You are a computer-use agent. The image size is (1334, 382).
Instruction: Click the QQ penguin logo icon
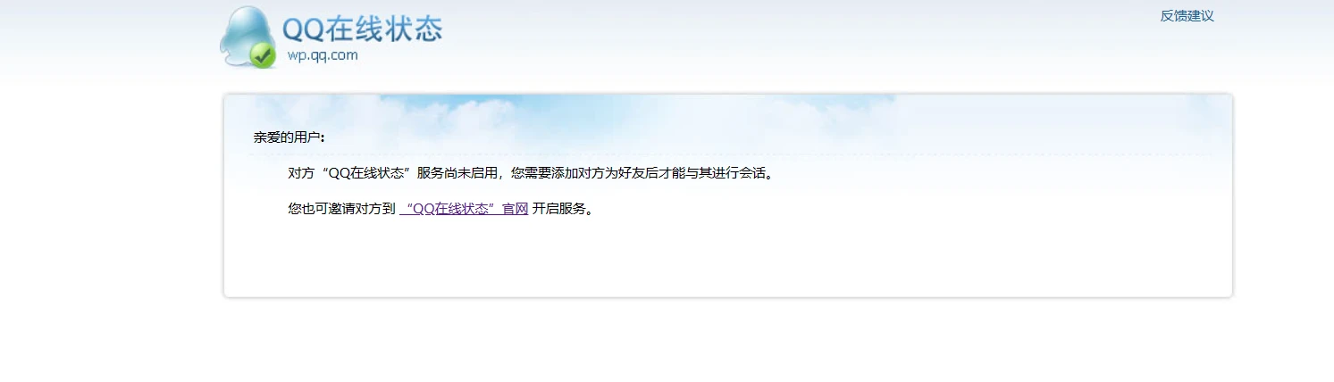pos(247,37)
